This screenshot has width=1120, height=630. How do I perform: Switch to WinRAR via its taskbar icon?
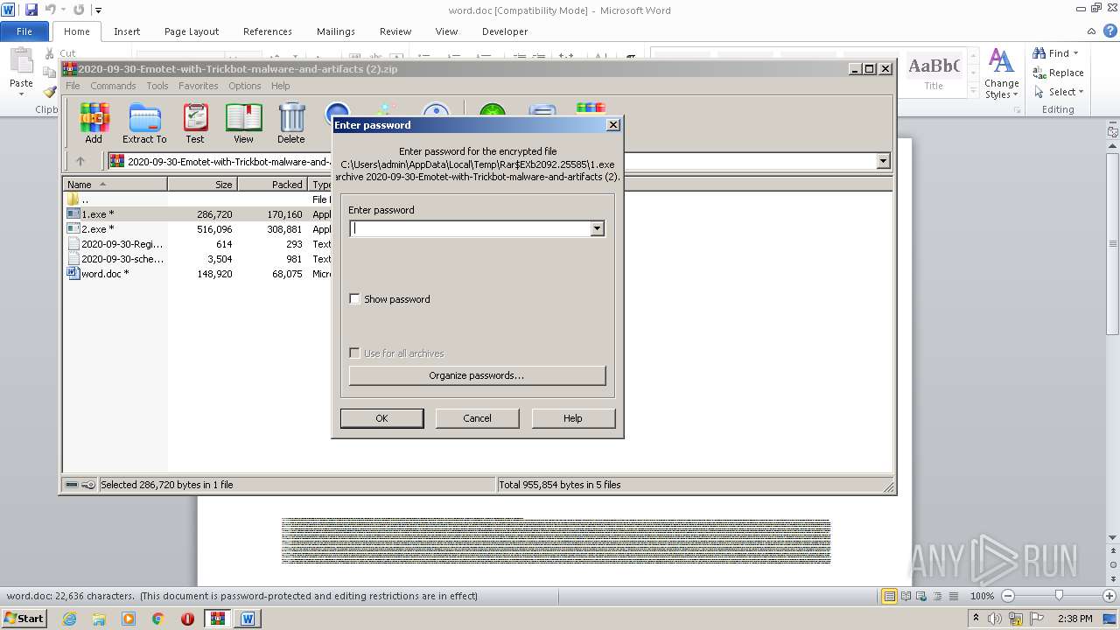tap(217, 619)
